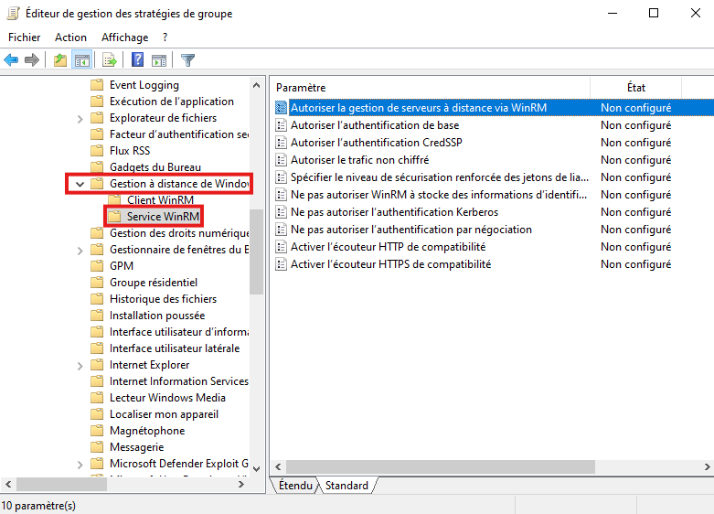The width and height of the screenshot is (714, 514).
Task: Click the État column header
Action: coord(636,87)
